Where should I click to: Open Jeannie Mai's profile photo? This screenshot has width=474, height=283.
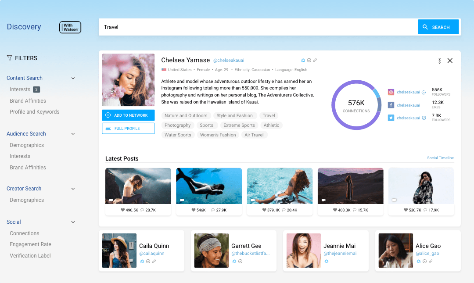pos(304,251)
